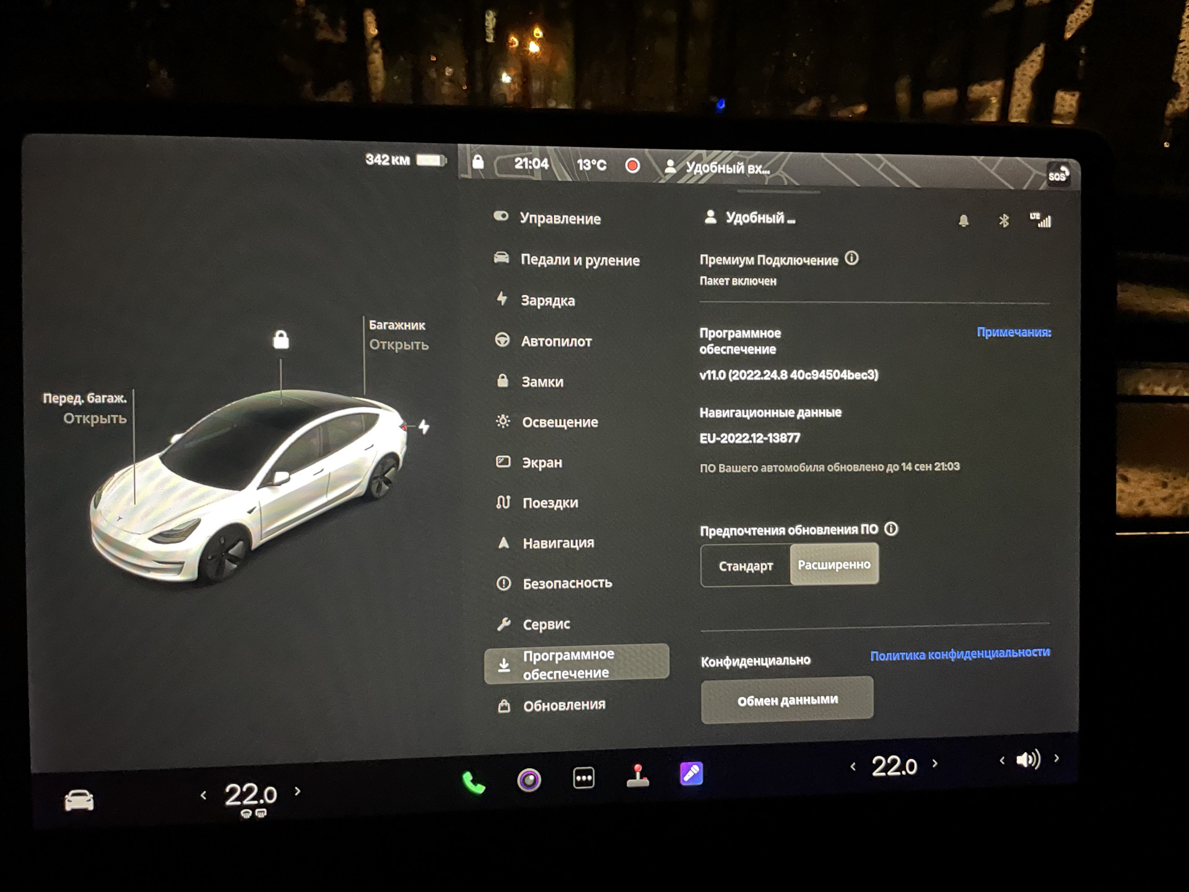Open the purple karaoke microphone app
This screenshot has width=1189, height=892.
[691, 774]
